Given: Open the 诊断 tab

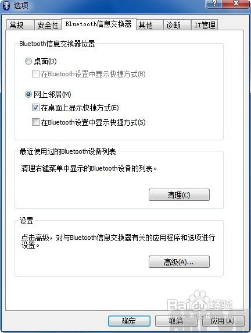Looking at the screenshot, I should [x=177, y=25].
